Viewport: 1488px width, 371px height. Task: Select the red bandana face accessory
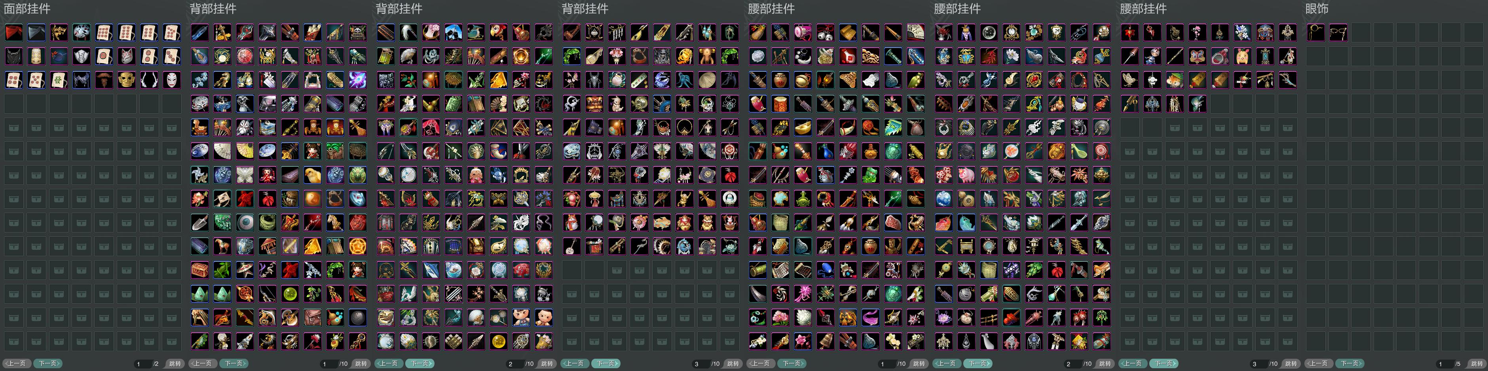14,32
